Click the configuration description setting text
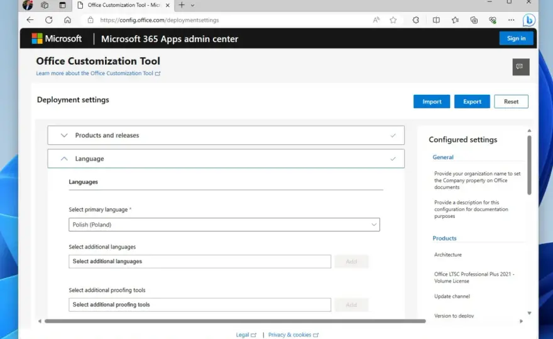The image size is (553, 339). point(471,209)
